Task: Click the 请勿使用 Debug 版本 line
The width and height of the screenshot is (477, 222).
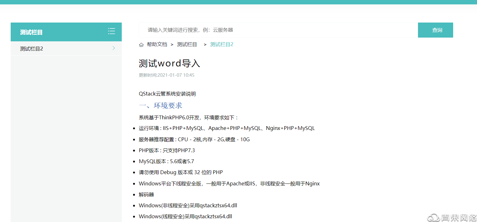Action: [x=181, y=173]
